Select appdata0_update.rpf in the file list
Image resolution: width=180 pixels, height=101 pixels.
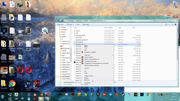82,40
